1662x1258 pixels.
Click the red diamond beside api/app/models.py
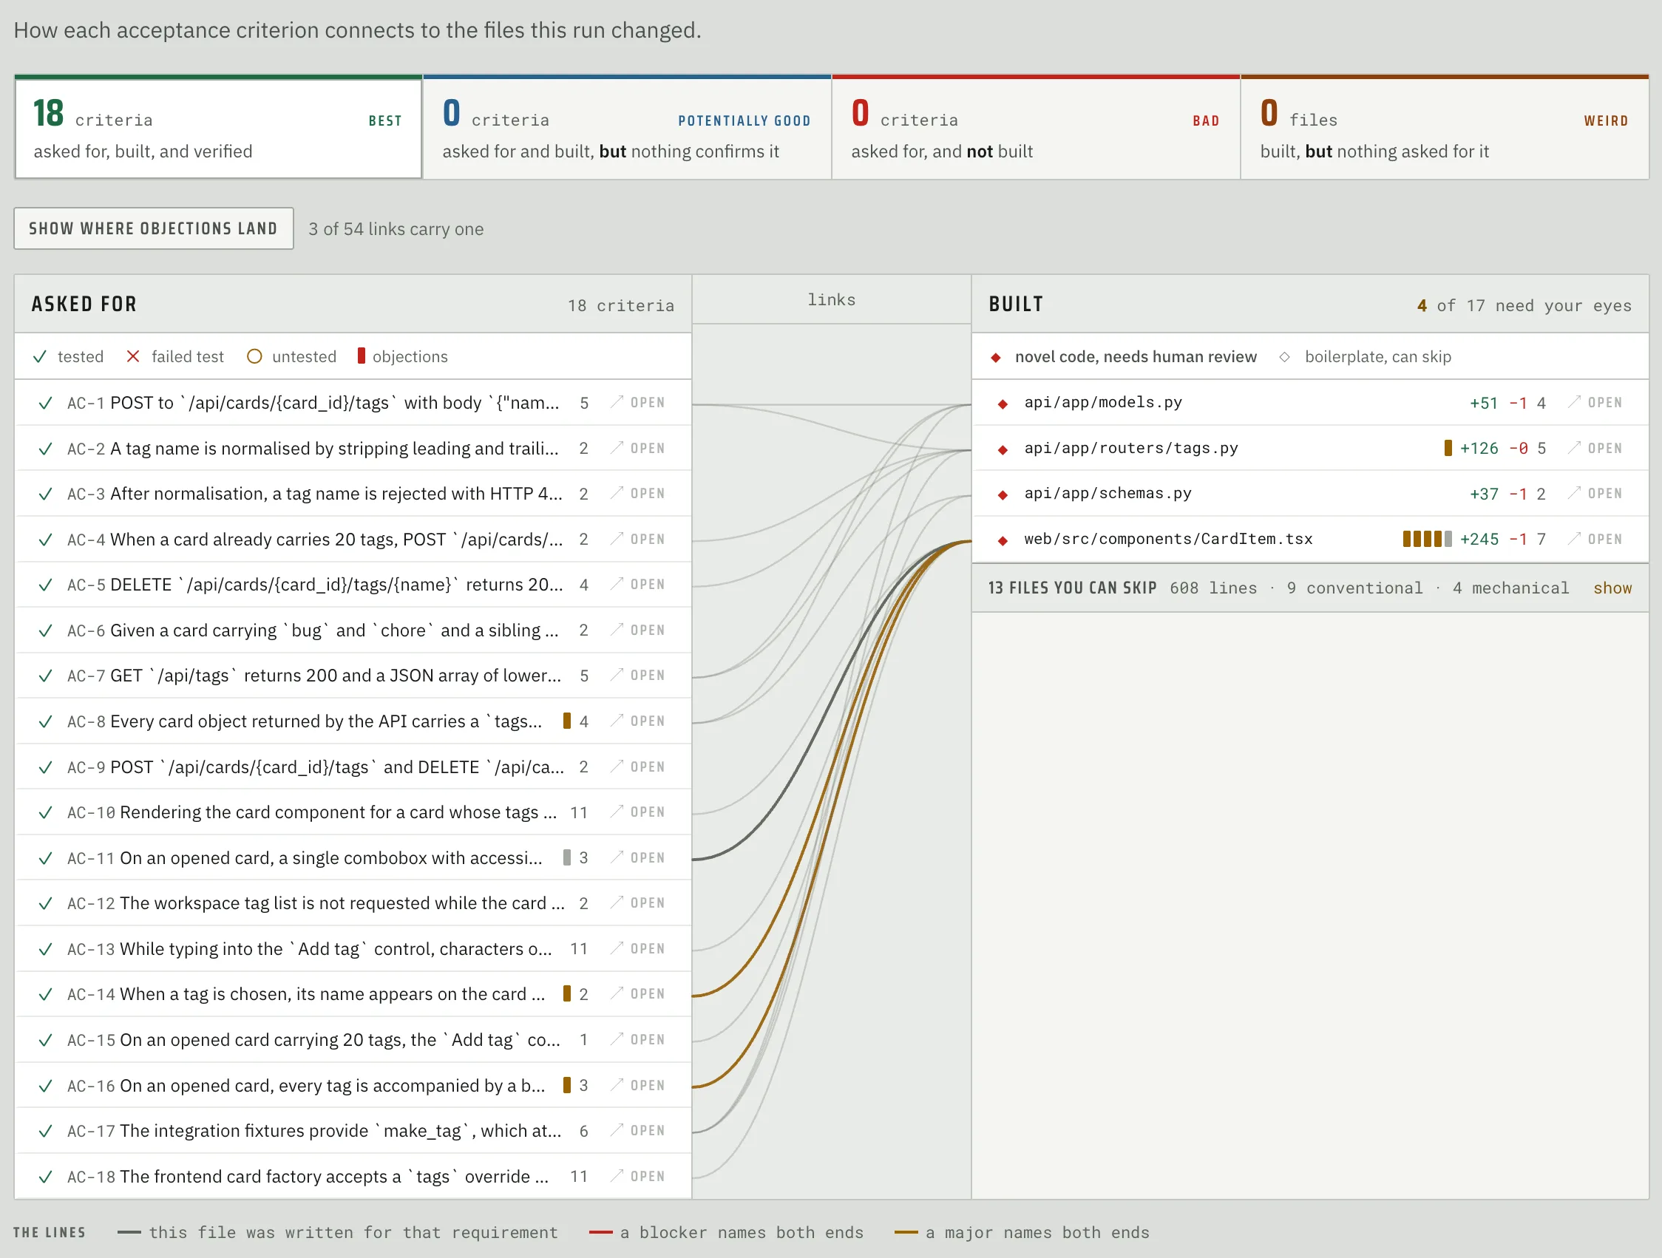(x=1003, y=404)
